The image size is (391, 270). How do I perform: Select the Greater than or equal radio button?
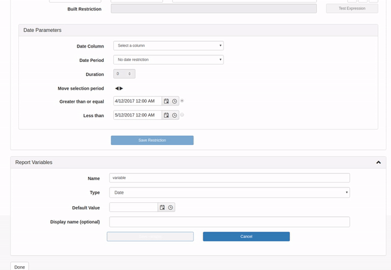(x=182, y=101)
